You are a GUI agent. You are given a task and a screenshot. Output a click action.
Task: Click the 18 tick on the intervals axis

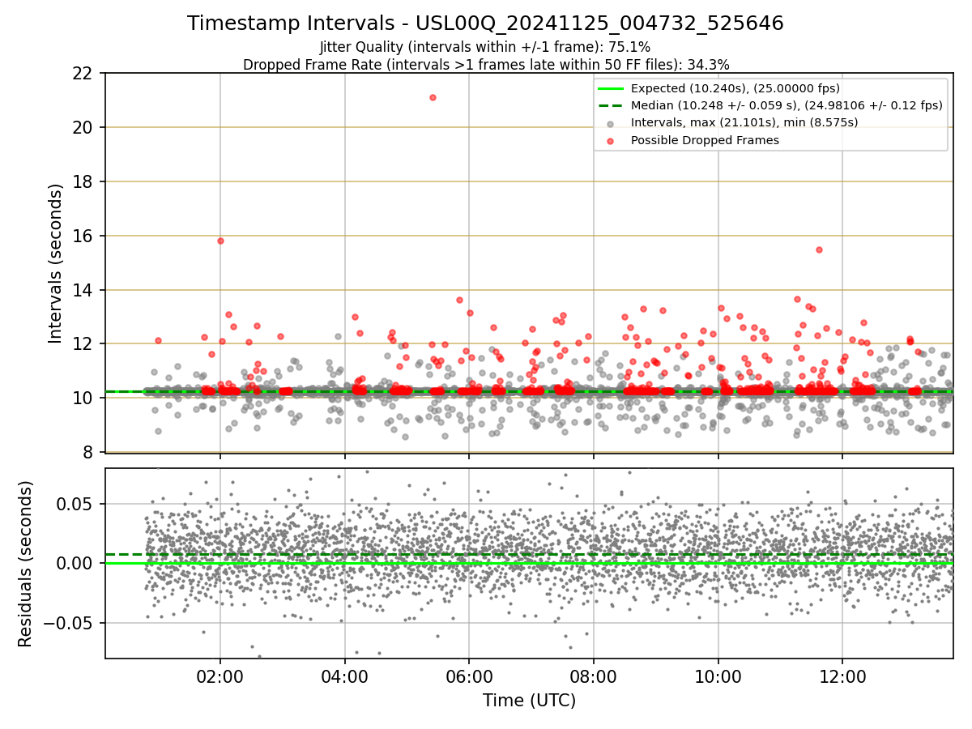[82, 181]
